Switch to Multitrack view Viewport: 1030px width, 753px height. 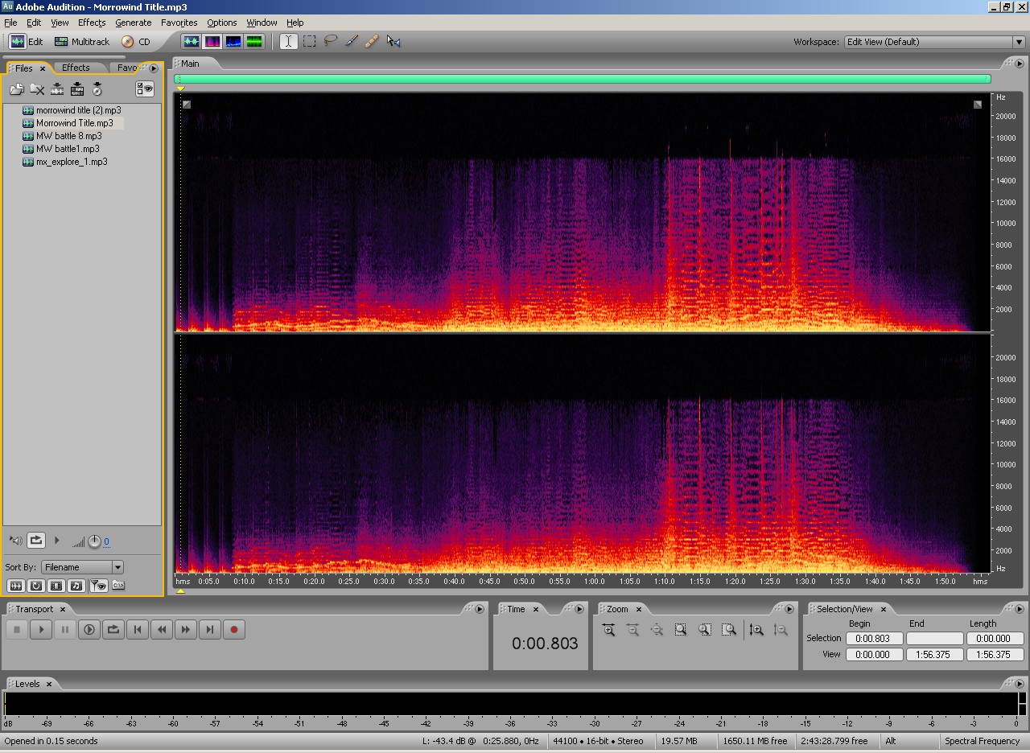coord(81,42)
